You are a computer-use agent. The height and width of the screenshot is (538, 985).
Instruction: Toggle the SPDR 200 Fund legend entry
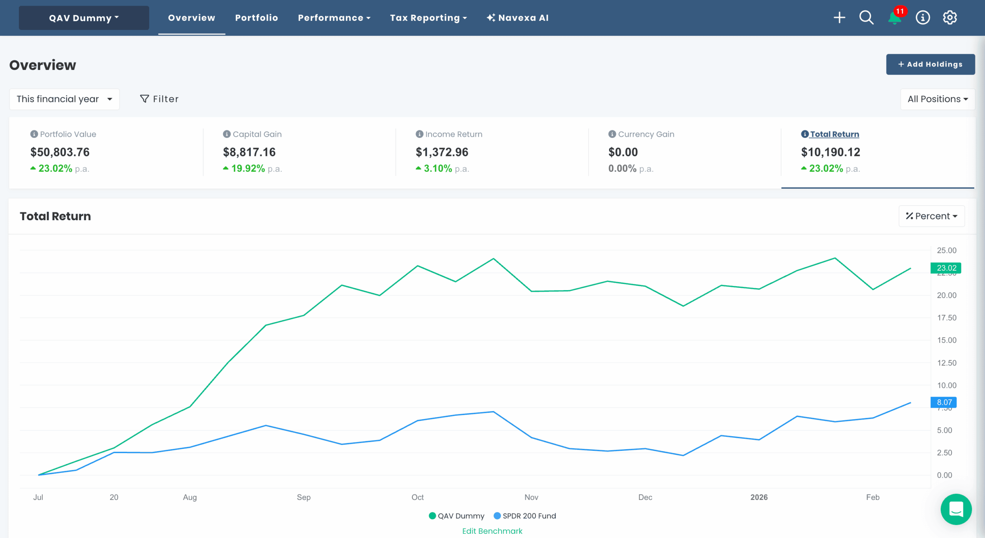point(525,516)
